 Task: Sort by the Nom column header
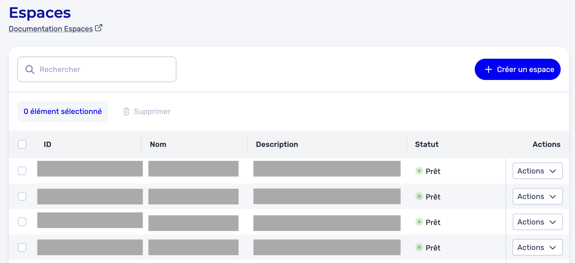158,144
